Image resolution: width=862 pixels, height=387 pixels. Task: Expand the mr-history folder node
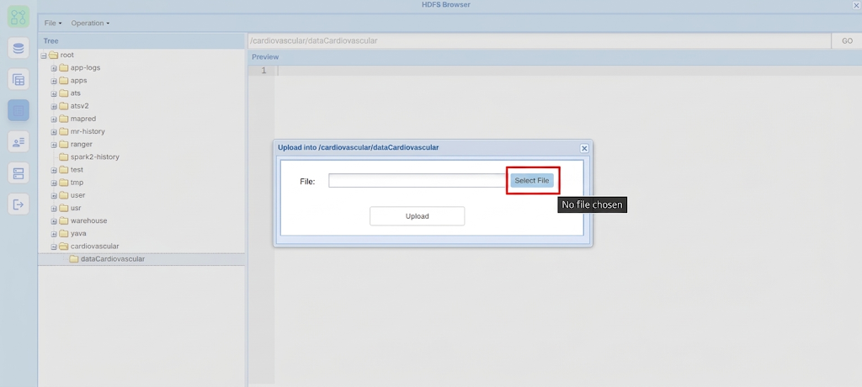click(x=54, y=132)
